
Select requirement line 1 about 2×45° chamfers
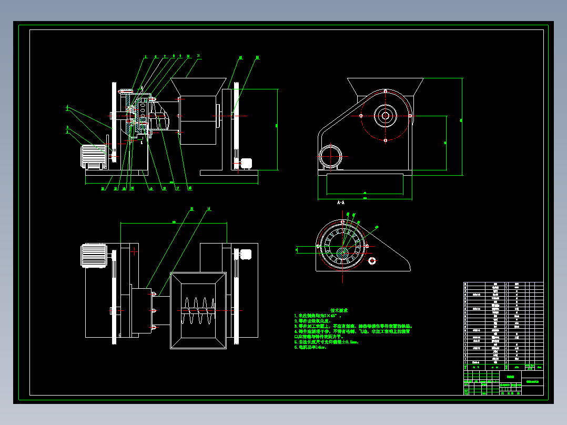coord(318,316)
